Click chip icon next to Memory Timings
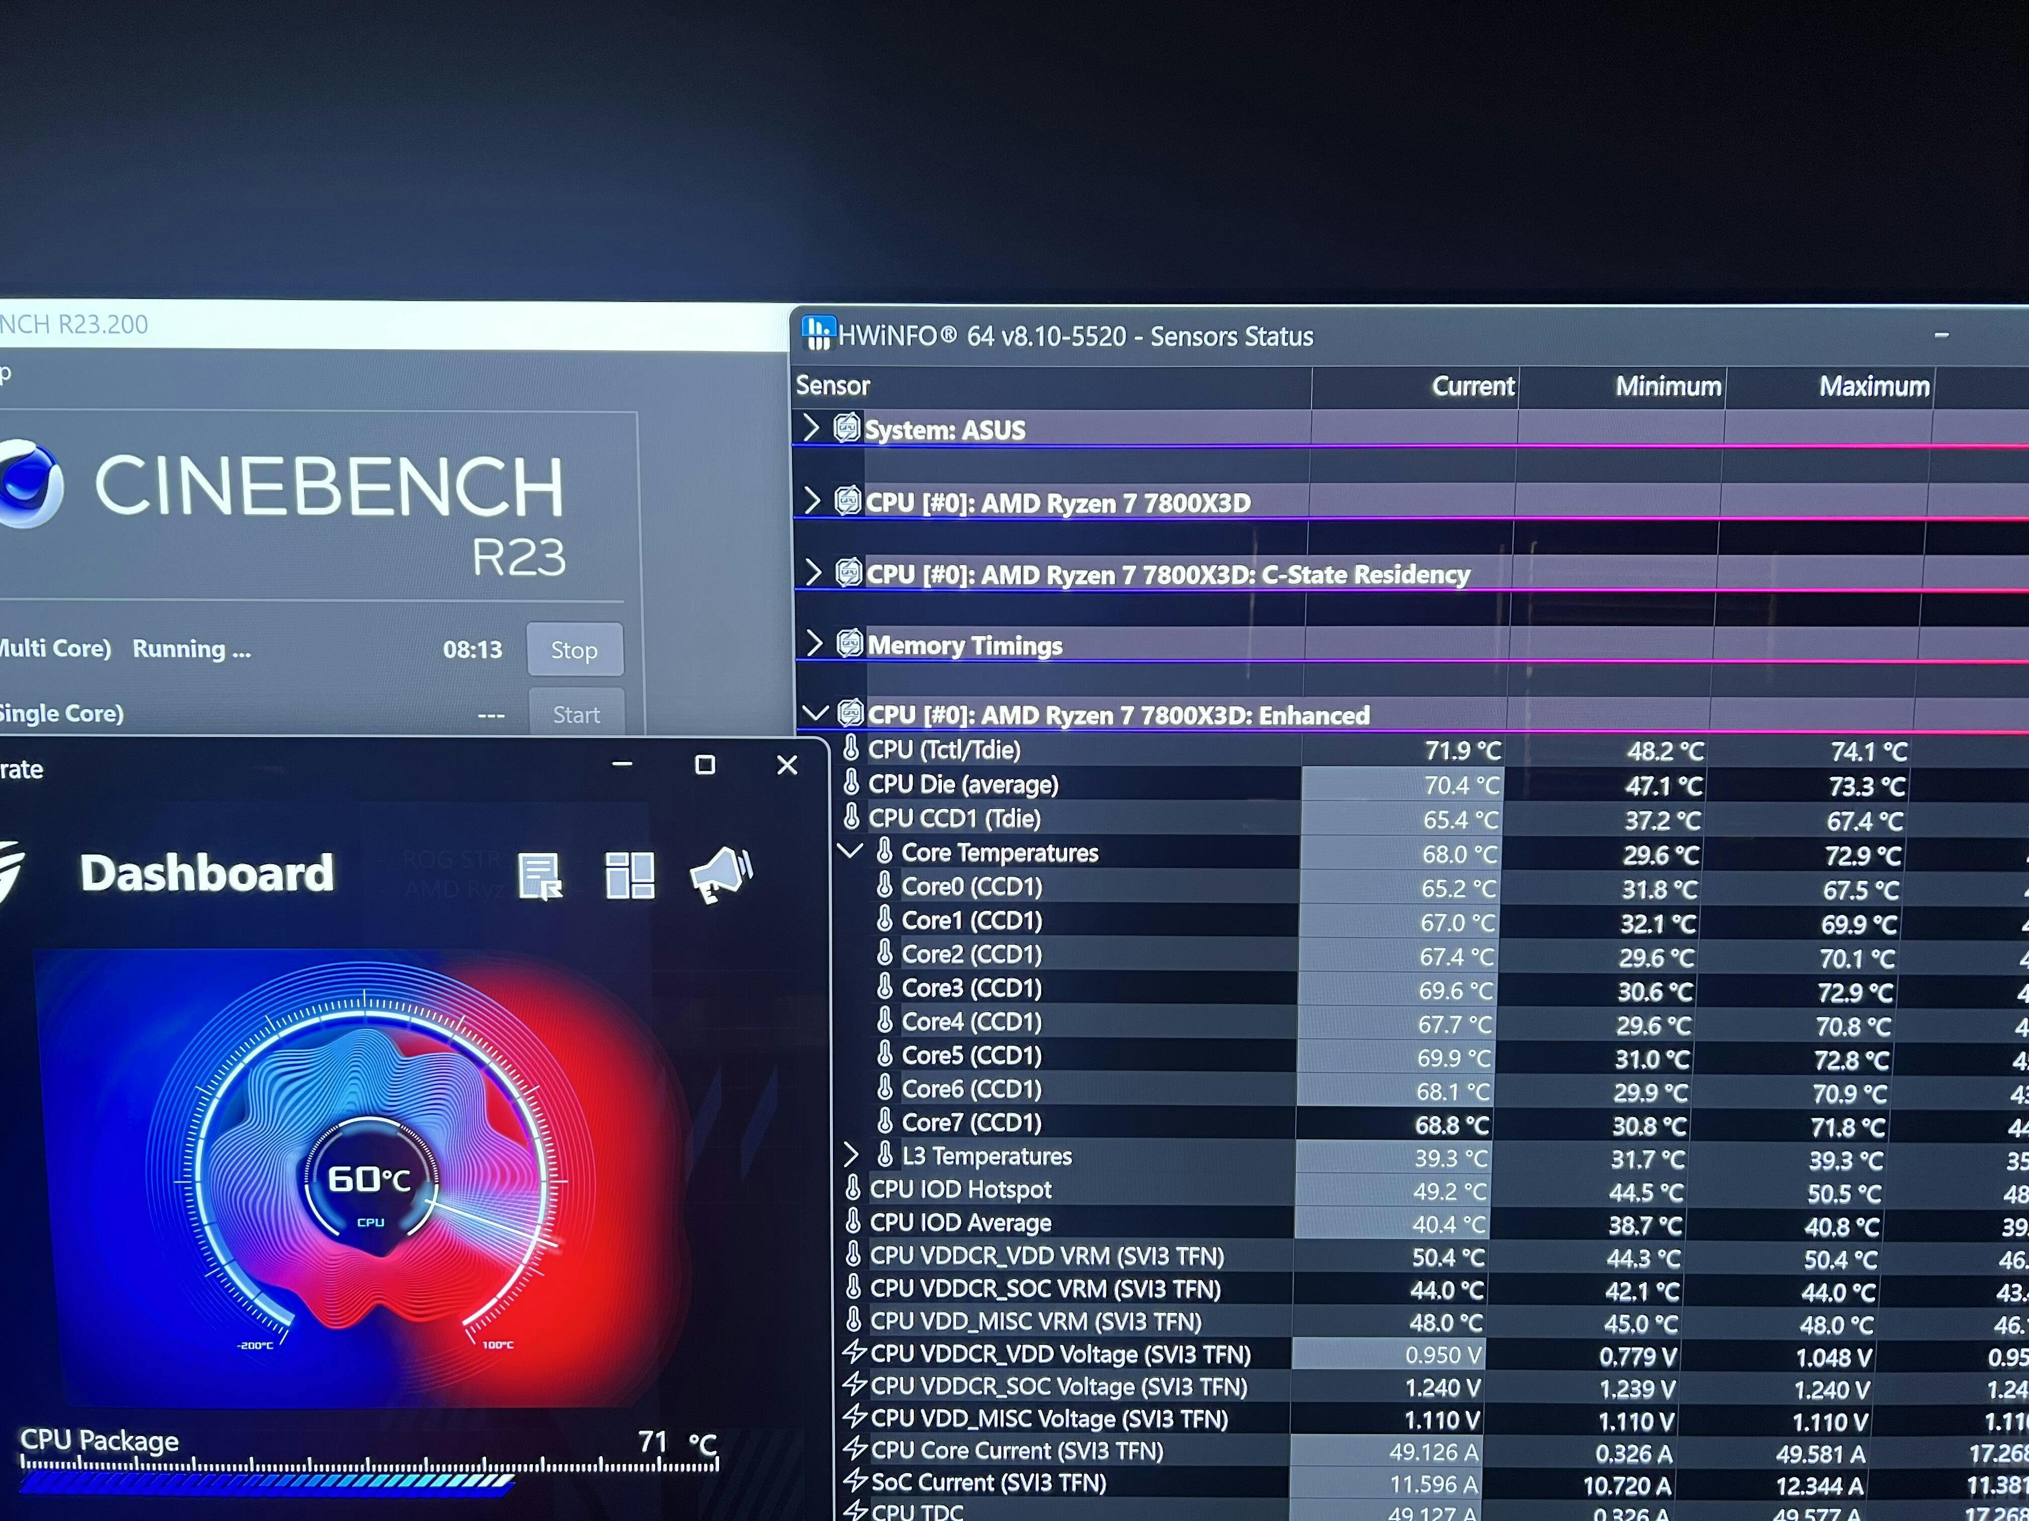The width and height of the screenshot is (2029, 1521). [x=849, y=644]
